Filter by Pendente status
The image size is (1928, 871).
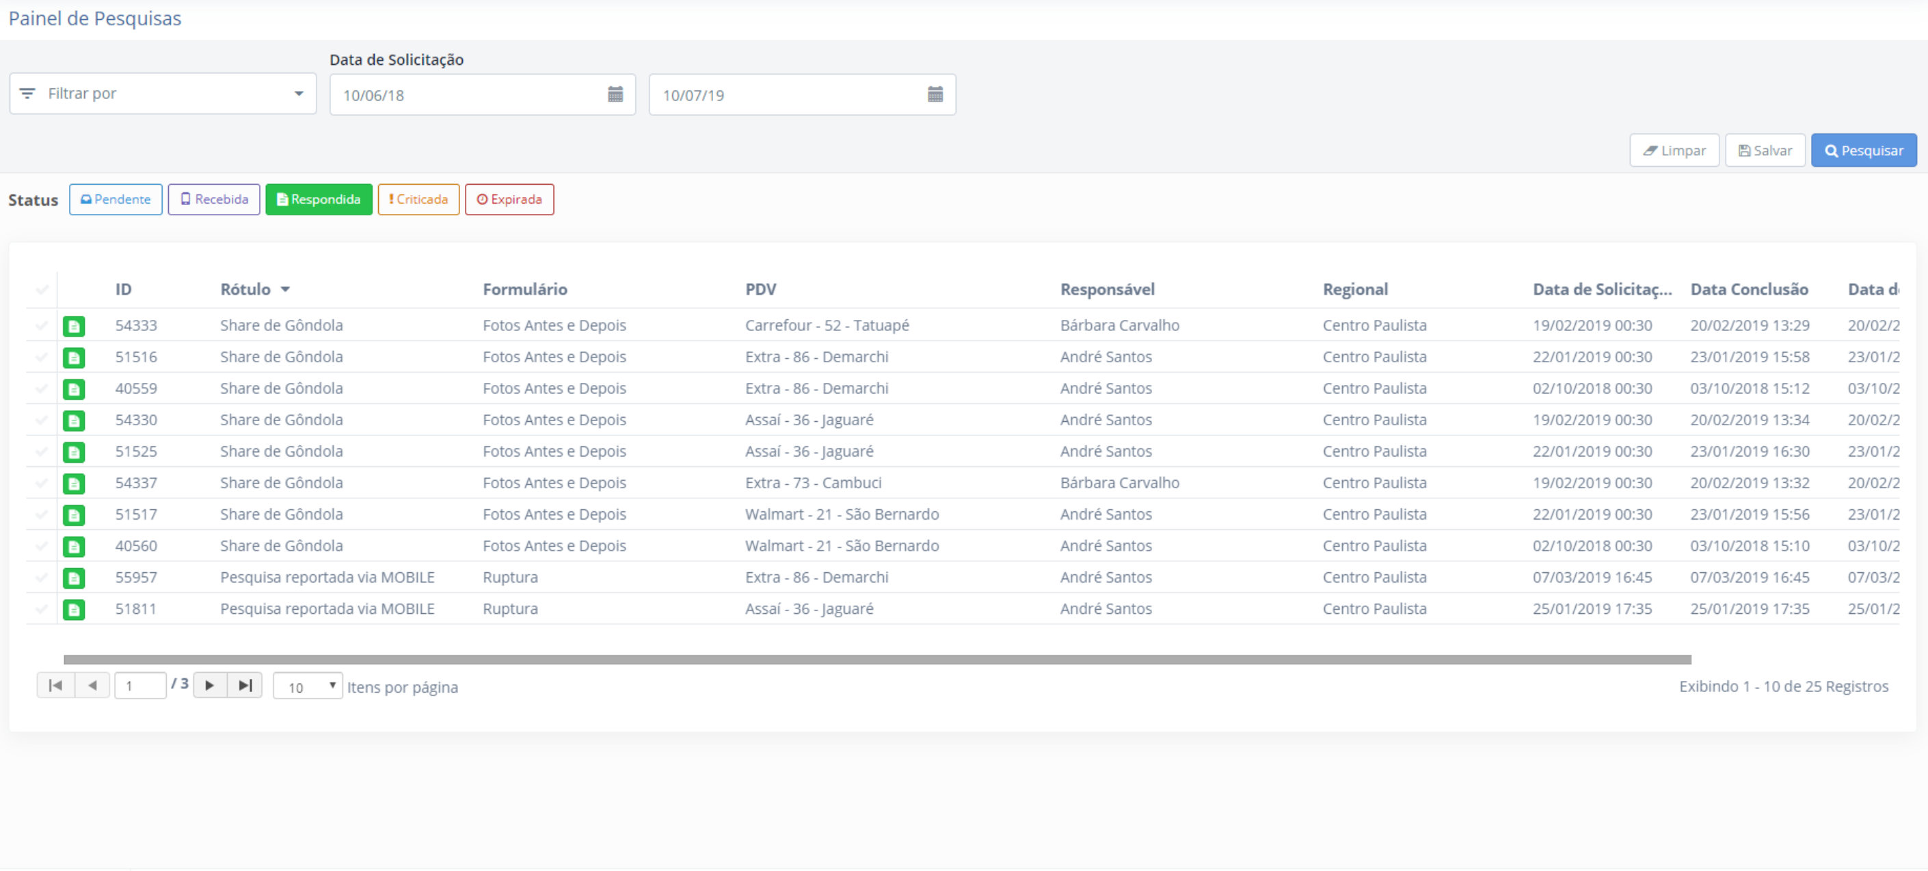pyautogui.click(x=116, y=200)
